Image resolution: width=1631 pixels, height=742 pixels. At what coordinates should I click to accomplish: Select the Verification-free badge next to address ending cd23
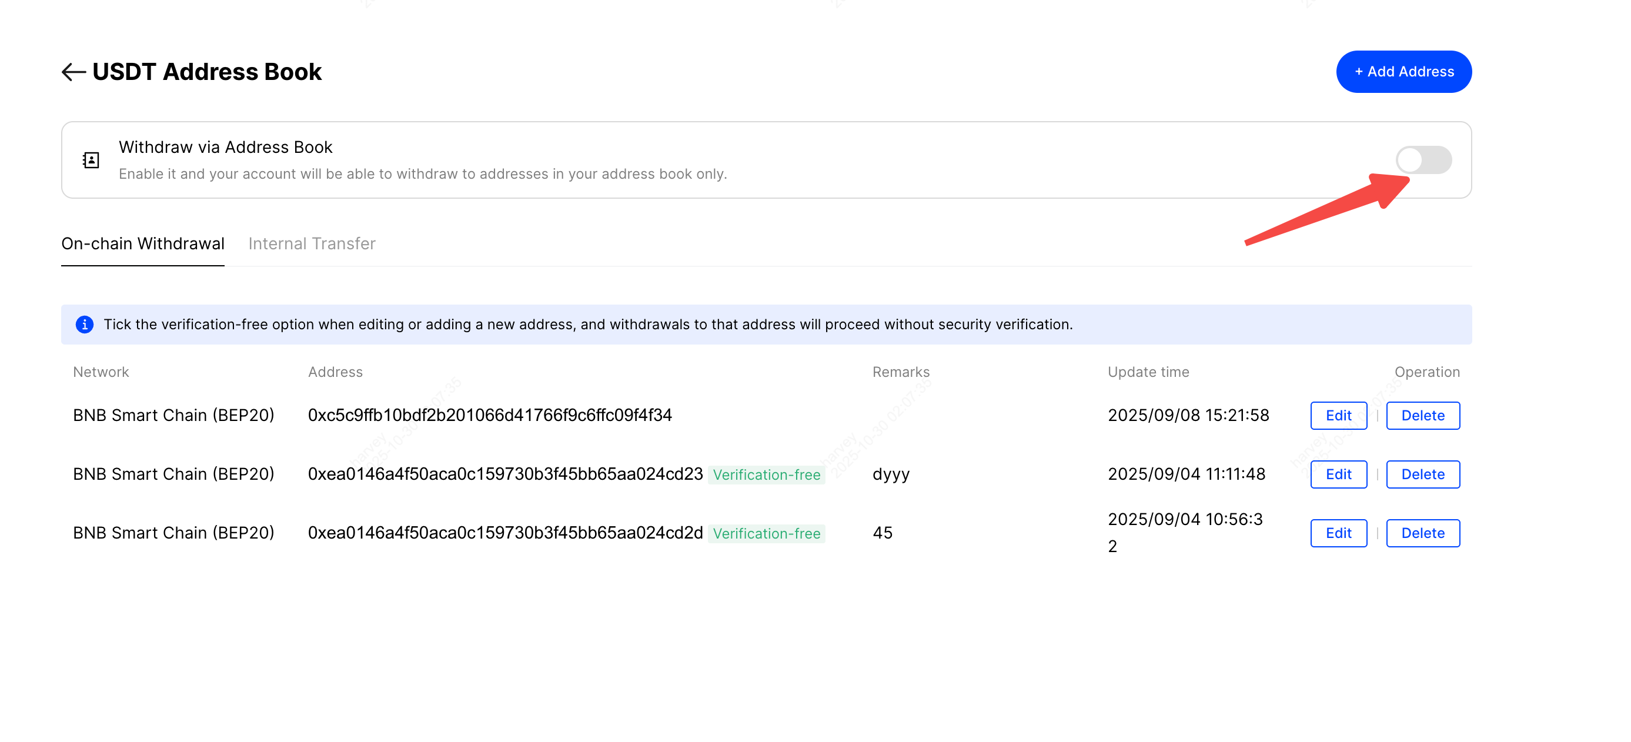pos(767,474)
